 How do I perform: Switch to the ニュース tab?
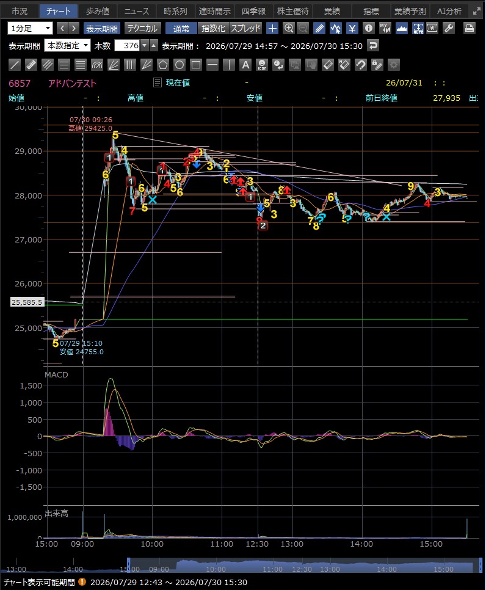coord(137,11)
